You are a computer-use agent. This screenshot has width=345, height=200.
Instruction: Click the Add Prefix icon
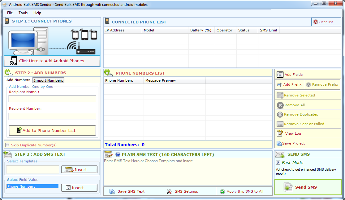280,84
